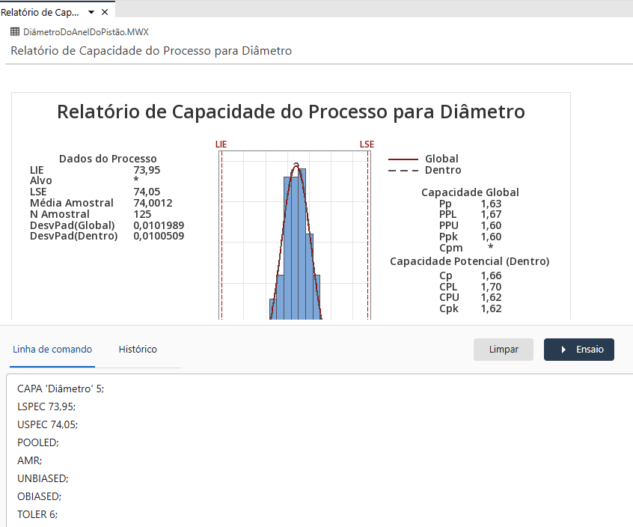633x527 pixels.
Task: Click the USPEC 74,05; command line
Action: coord(46,424)
